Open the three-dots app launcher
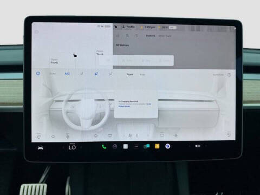The image size is (260, 195). (136, 146)
